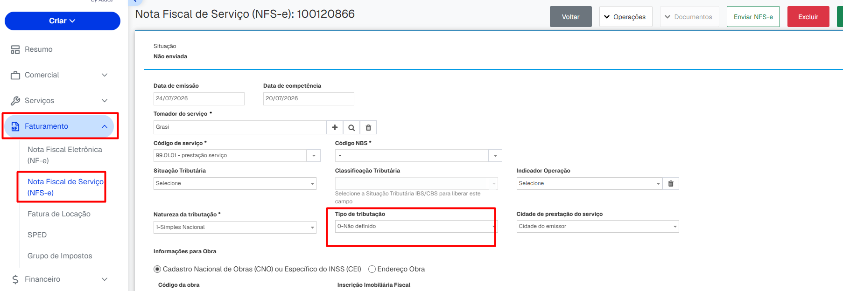Viewport: 843px width, 291px height.
Task: Open SPED menu item
Action: tap(37, 235)
